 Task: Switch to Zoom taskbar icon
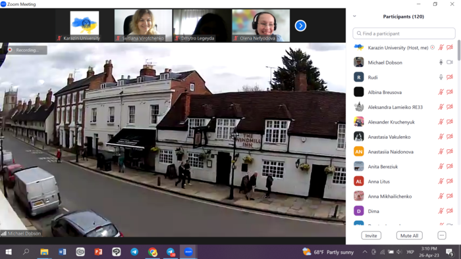[x=188, y=252]
